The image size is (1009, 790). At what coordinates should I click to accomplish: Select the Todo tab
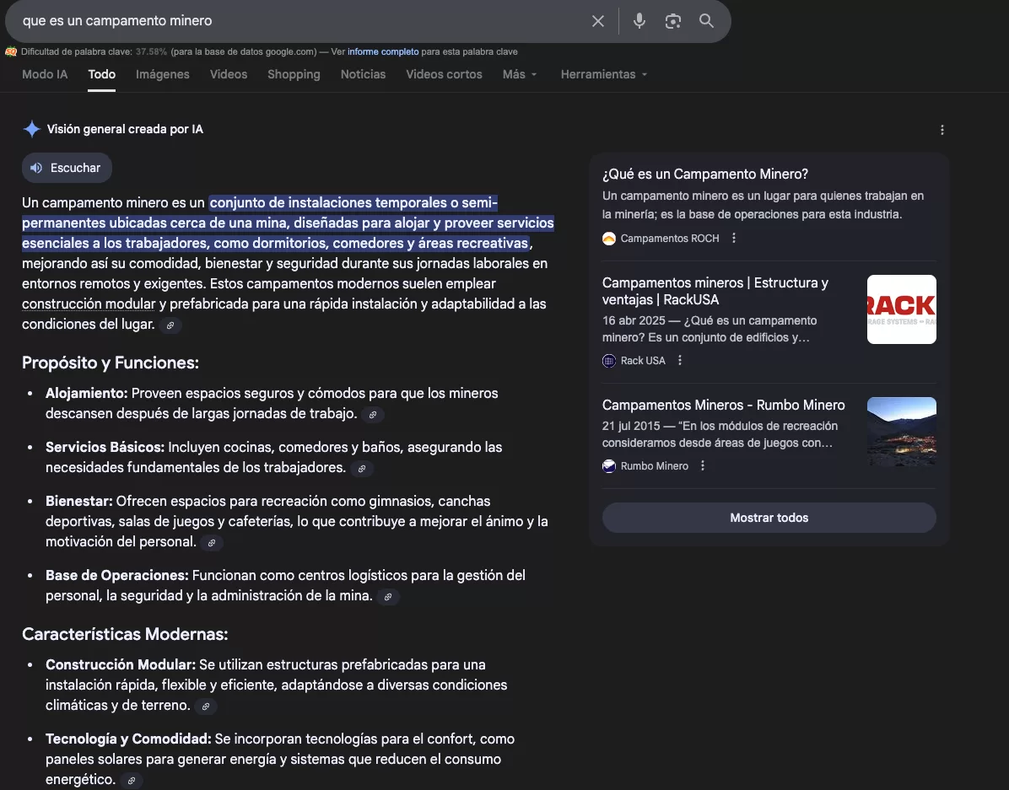click(x=102, y=75)
